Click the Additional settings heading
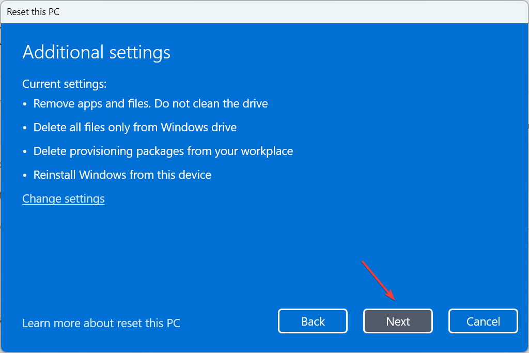The height and width of the screenshot is (353, 529). point(97,52)
